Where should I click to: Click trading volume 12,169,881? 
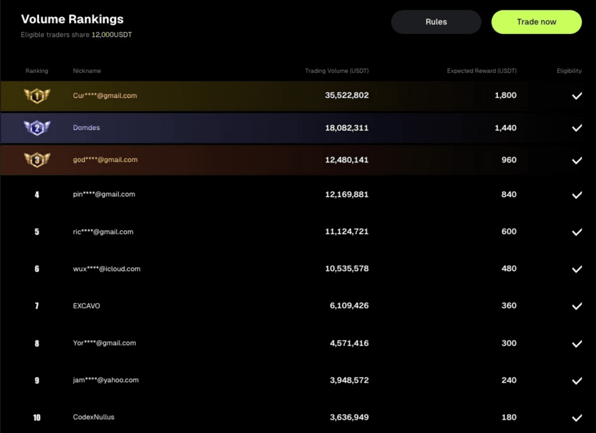click(x=347, y=194)
